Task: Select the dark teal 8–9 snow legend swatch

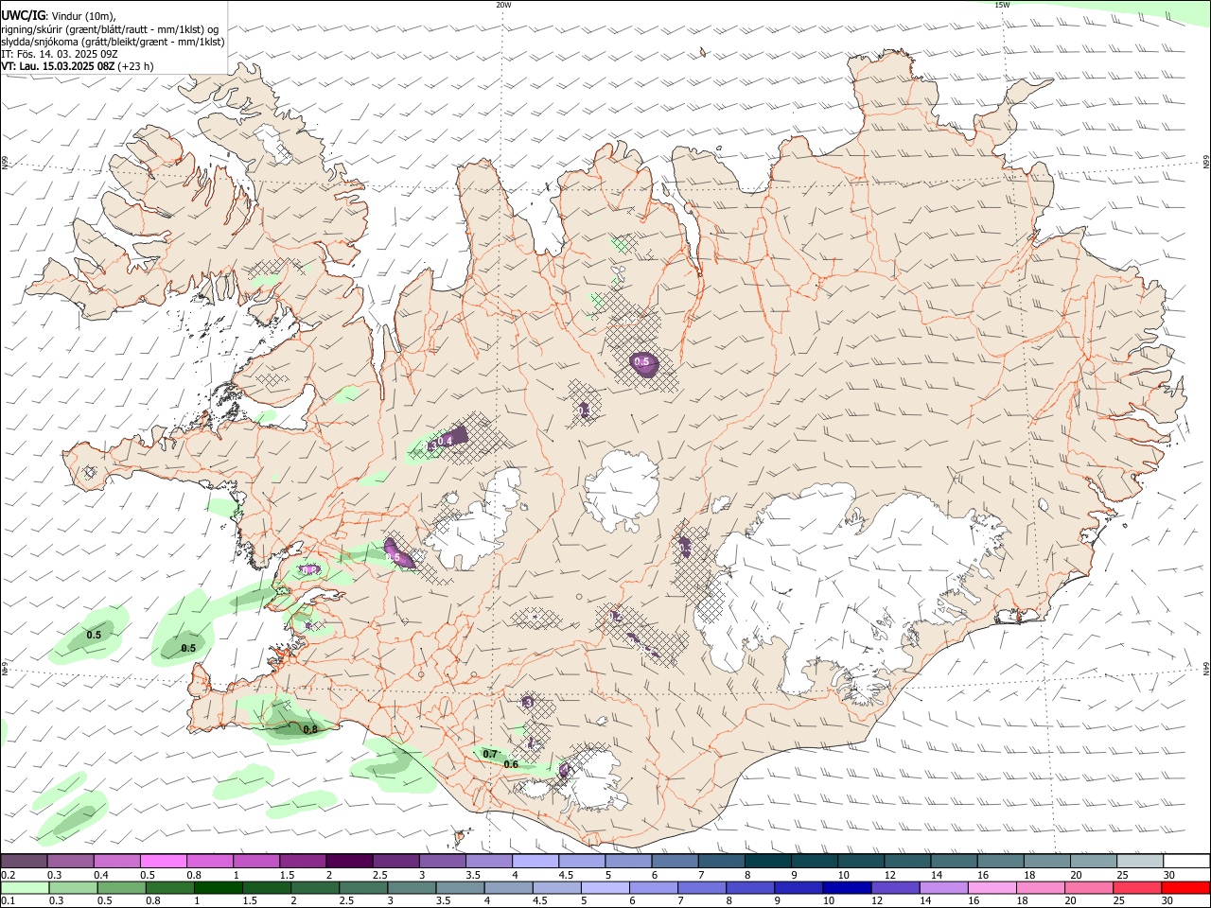Action: 768,861
